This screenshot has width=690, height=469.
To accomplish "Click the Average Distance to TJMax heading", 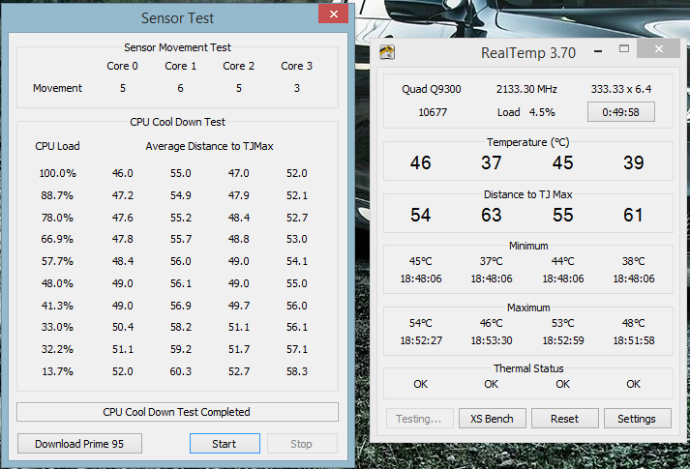I will 209,146.
